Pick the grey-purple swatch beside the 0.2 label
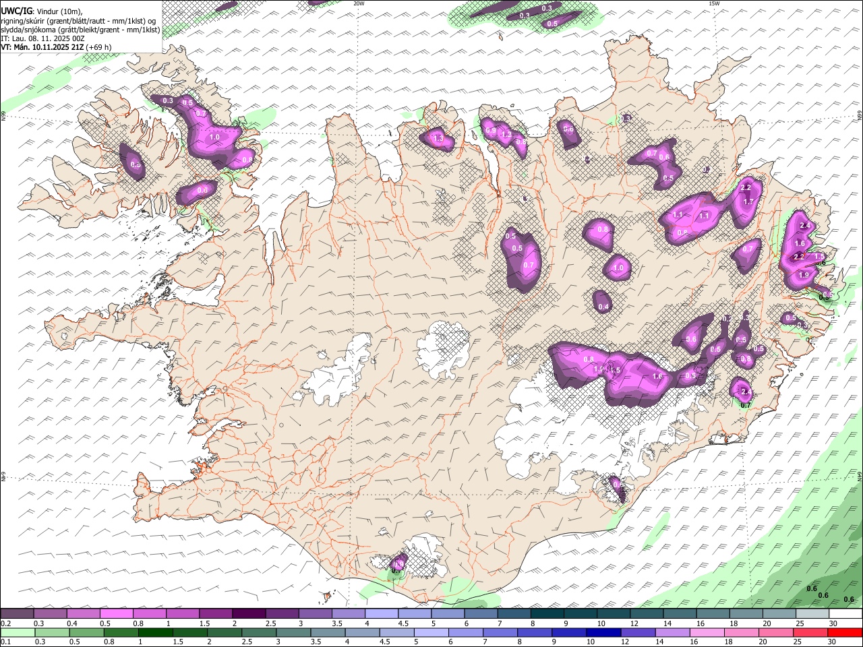863x647 pixels. (17, 614)
